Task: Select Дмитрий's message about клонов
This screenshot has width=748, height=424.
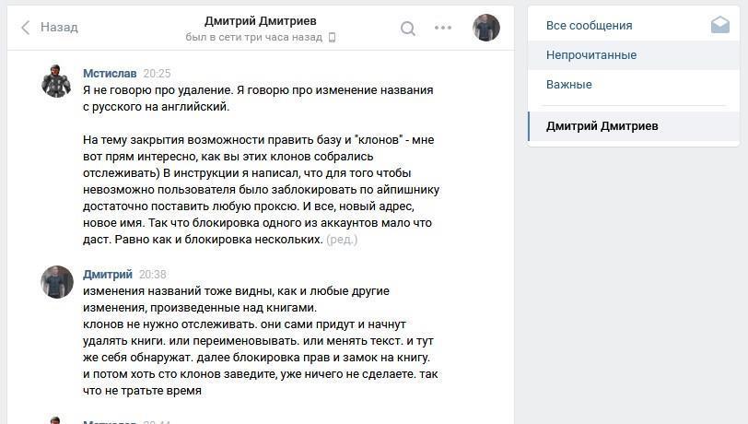Action: (258, 341)
